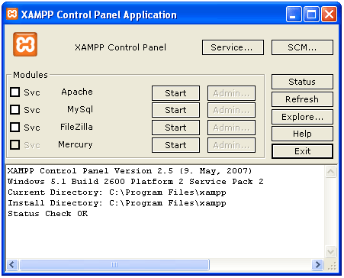Click the XAMPP logo icon in panel

point(25,44)
